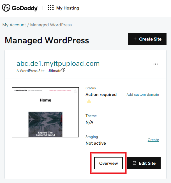Click the Managed WordPress page heading
The height and width of the screenshot is (183, 171).
click(47, 40)
